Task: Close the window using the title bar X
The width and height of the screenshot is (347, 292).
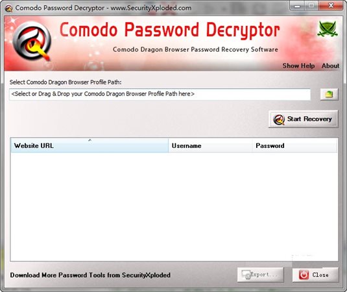Action: 331,6
